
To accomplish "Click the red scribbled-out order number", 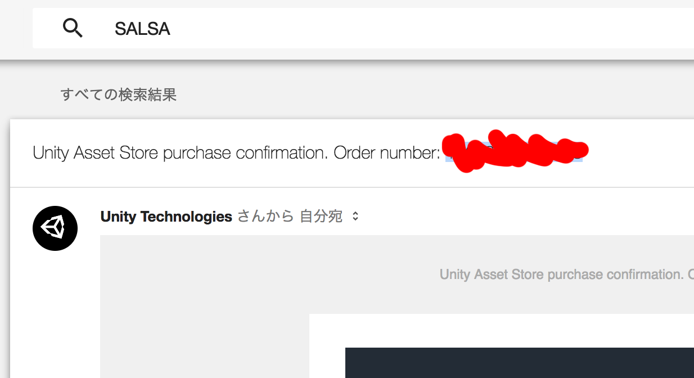I will click(512, 151).
